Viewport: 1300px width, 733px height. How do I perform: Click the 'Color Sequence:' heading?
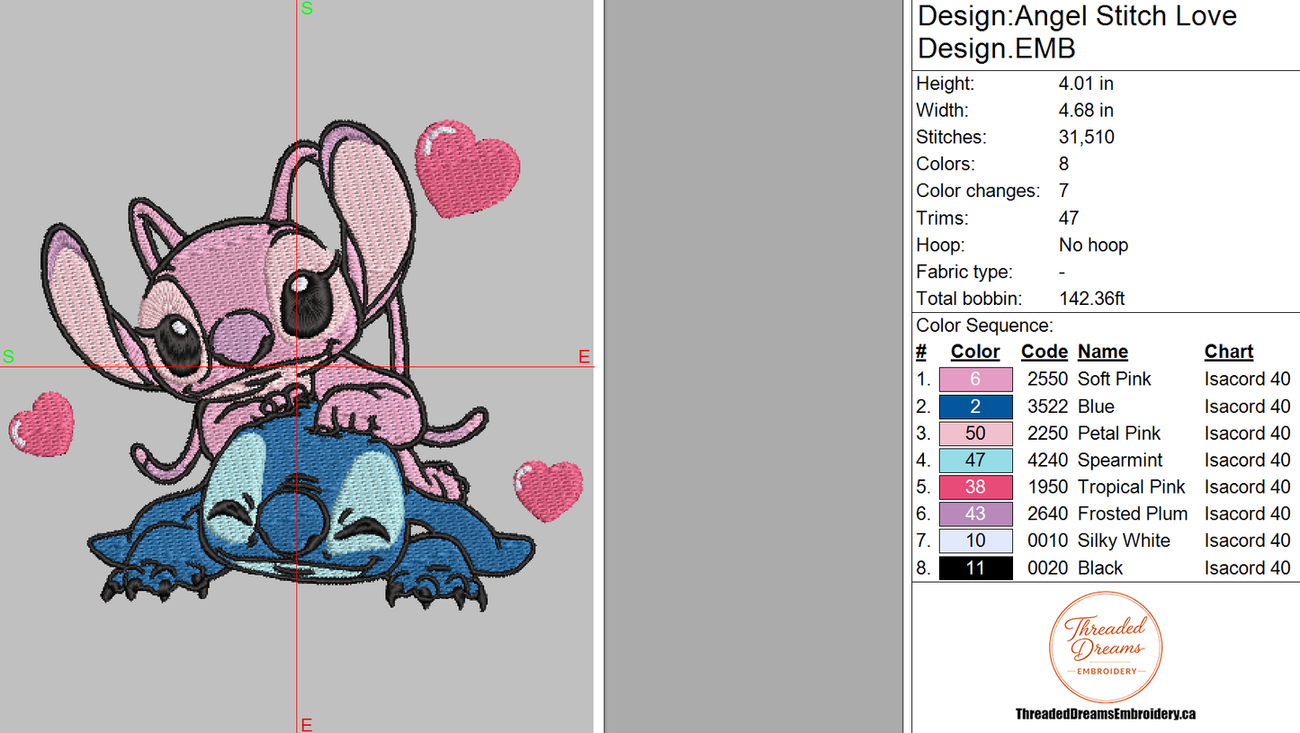tap(984, 326)
